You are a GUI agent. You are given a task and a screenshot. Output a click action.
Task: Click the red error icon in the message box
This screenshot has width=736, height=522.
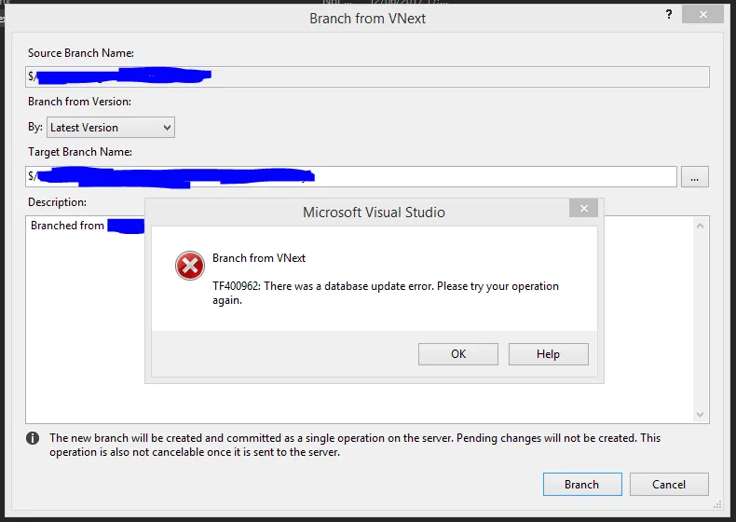[190, 267]
